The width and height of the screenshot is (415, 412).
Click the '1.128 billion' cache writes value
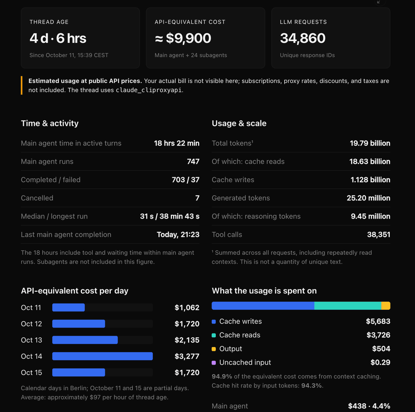pos(370,180)
